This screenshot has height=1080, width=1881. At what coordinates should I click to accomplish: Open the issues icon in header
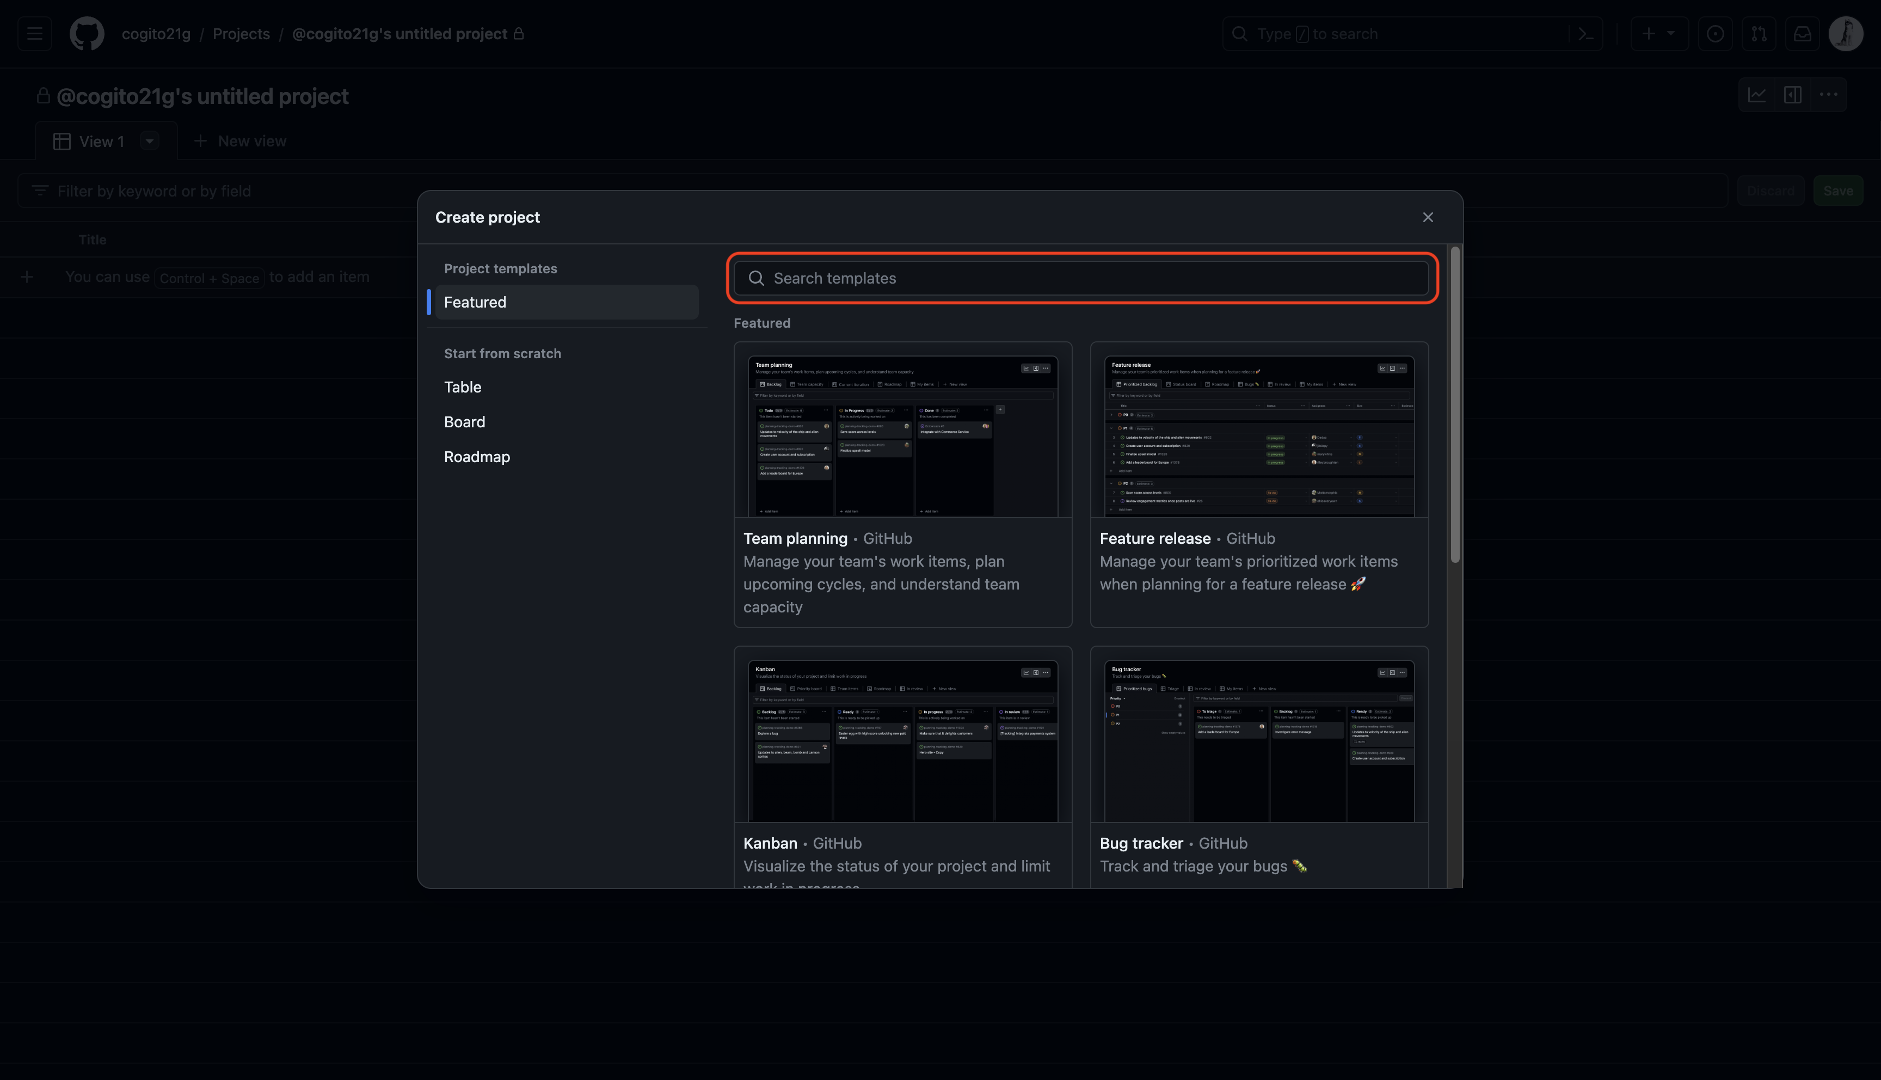coord(1715,34)
